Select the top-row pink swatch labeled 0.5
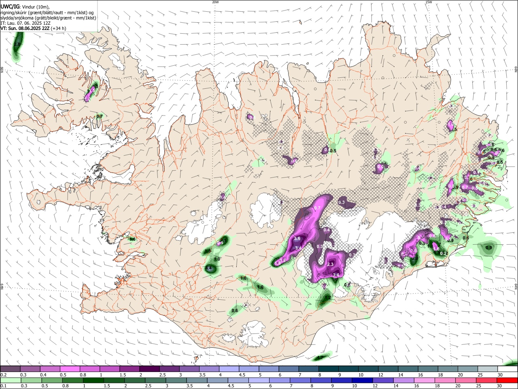This screenshot has width=518, height=389. point(70,369)
